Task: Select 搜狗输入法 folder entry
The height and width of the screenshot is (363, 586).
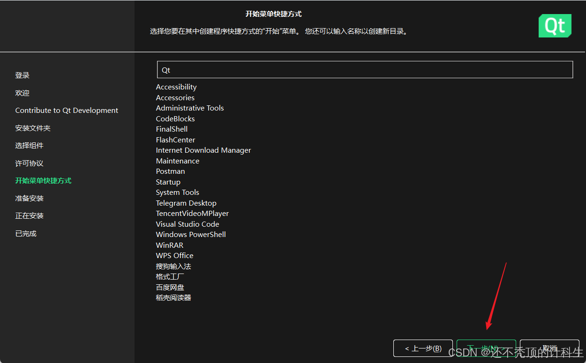Action: tap(173, 267)
